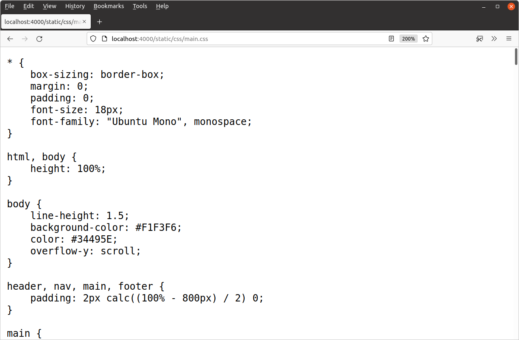519x340 pixels.
Task: Select the localhost main.css tab
Action: [x=43, y=22]
